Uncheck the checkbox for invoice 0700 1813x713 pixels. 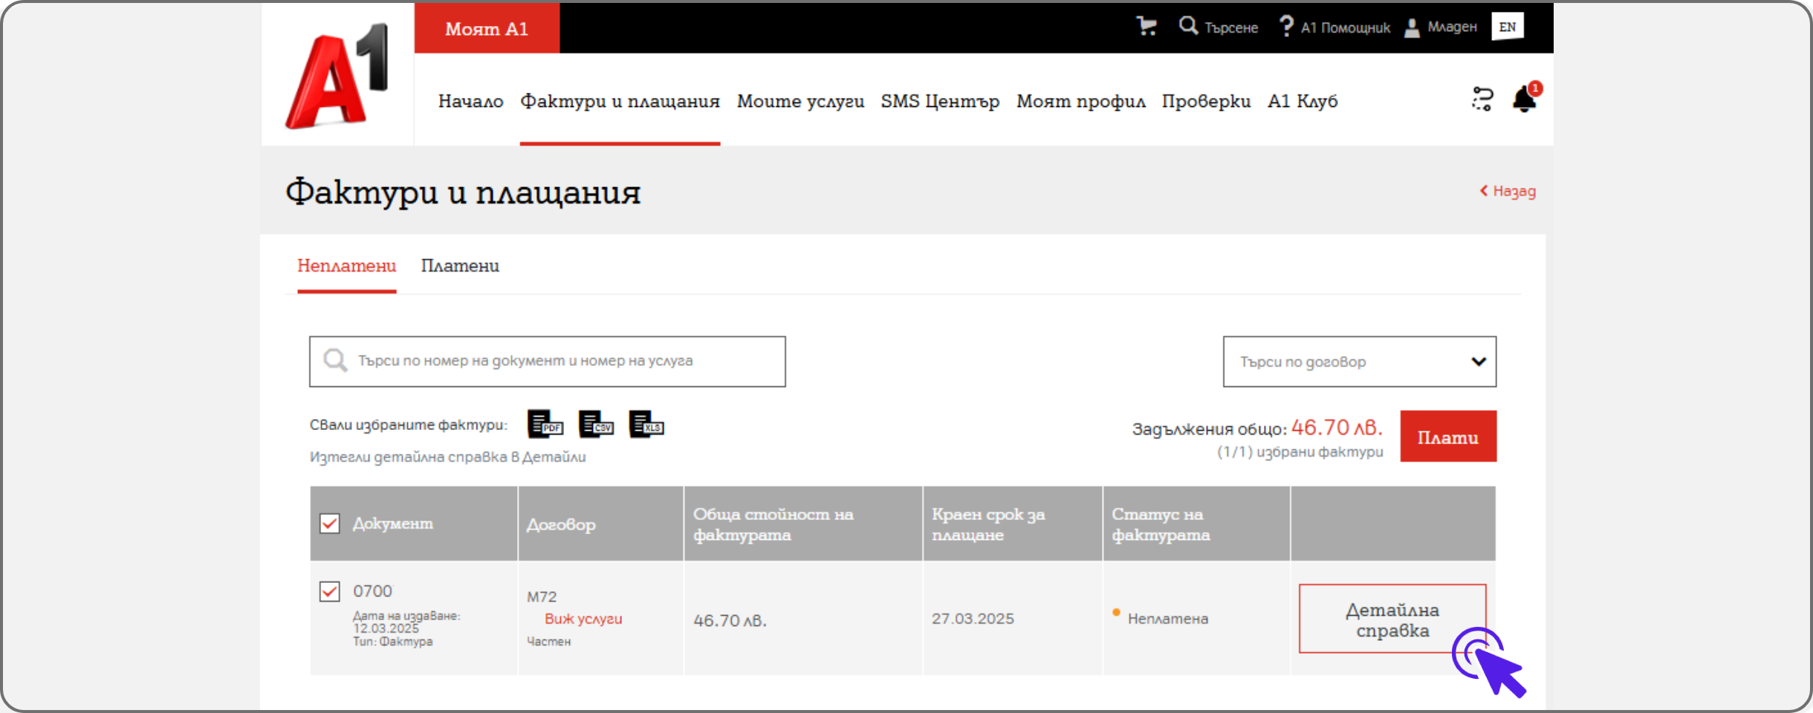[330, 592]
